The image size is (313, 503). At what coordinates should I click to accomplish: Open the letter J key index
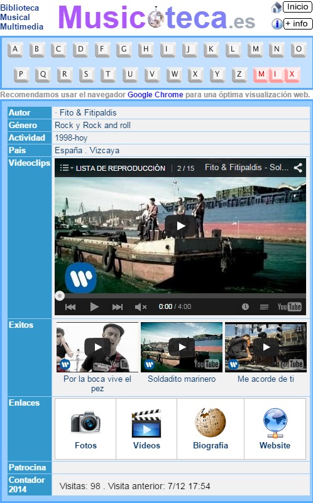[x=189, y=50]
